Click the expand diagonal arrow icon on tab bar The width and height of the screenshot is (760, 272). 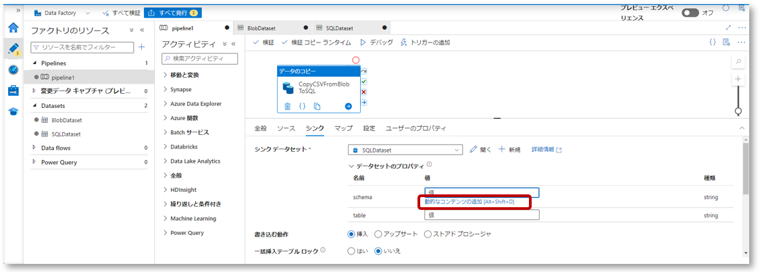728,28
